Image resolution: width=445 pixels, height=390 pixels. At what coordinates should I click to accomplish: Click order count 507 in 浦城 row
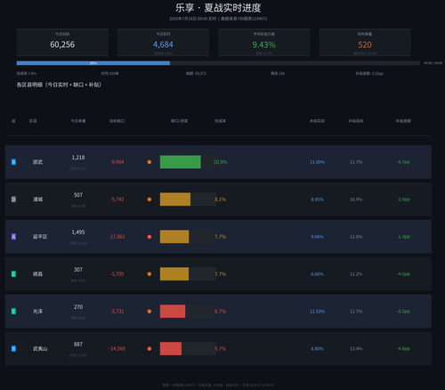tap(78, 195)
